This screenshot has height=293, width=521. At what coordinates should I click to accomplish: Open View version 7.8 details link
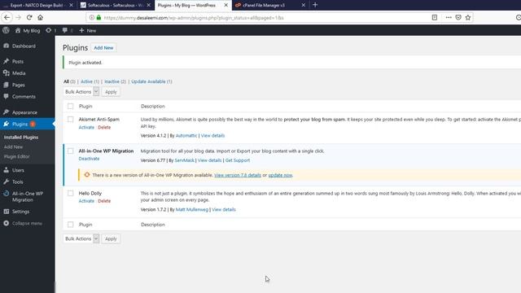238,175
